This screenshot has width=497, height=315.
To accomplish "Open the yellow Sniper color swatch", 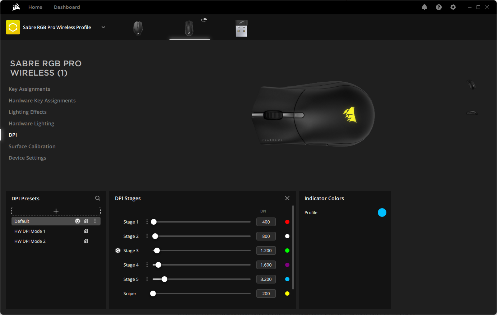I will point(287,293).
